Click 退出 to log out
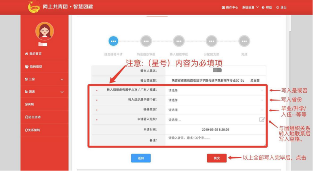 coord(281,7)
